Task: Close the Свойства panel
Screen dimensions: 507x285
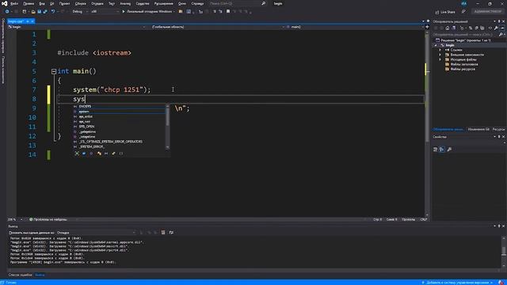Action: (503, 137)
